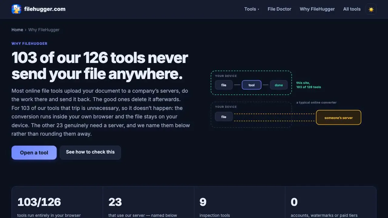This screenshot has height=218, width=388.
Task: Open the File Doctor nav item
Action: [x=279, y=9]
